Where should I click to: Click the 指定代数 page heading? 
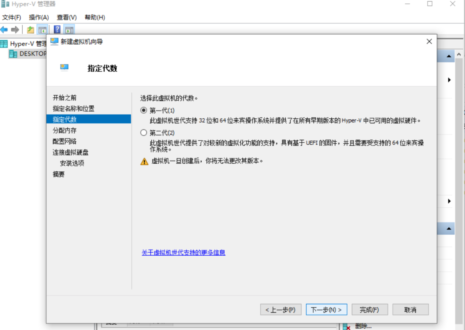pyautogui.click(x=102, y=68)
